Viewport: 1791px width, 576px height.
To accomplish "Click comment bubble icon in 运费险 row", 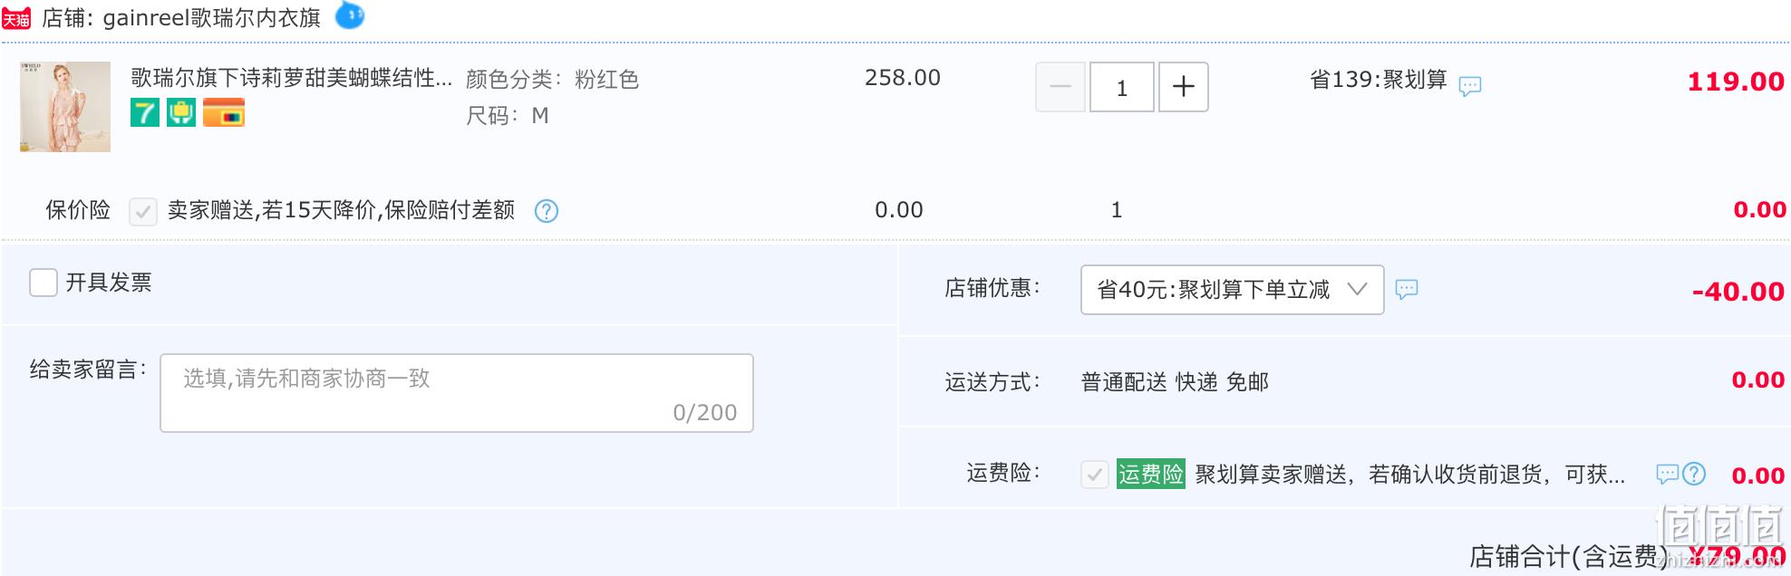I will point(1667,474).
